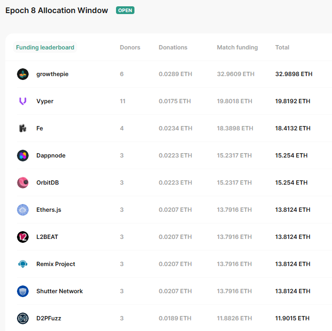Viewport: 332px width, 331px height.
Task: Click Shutter Network donations 0.0207 ETH
Action: (x=175, y=291)
